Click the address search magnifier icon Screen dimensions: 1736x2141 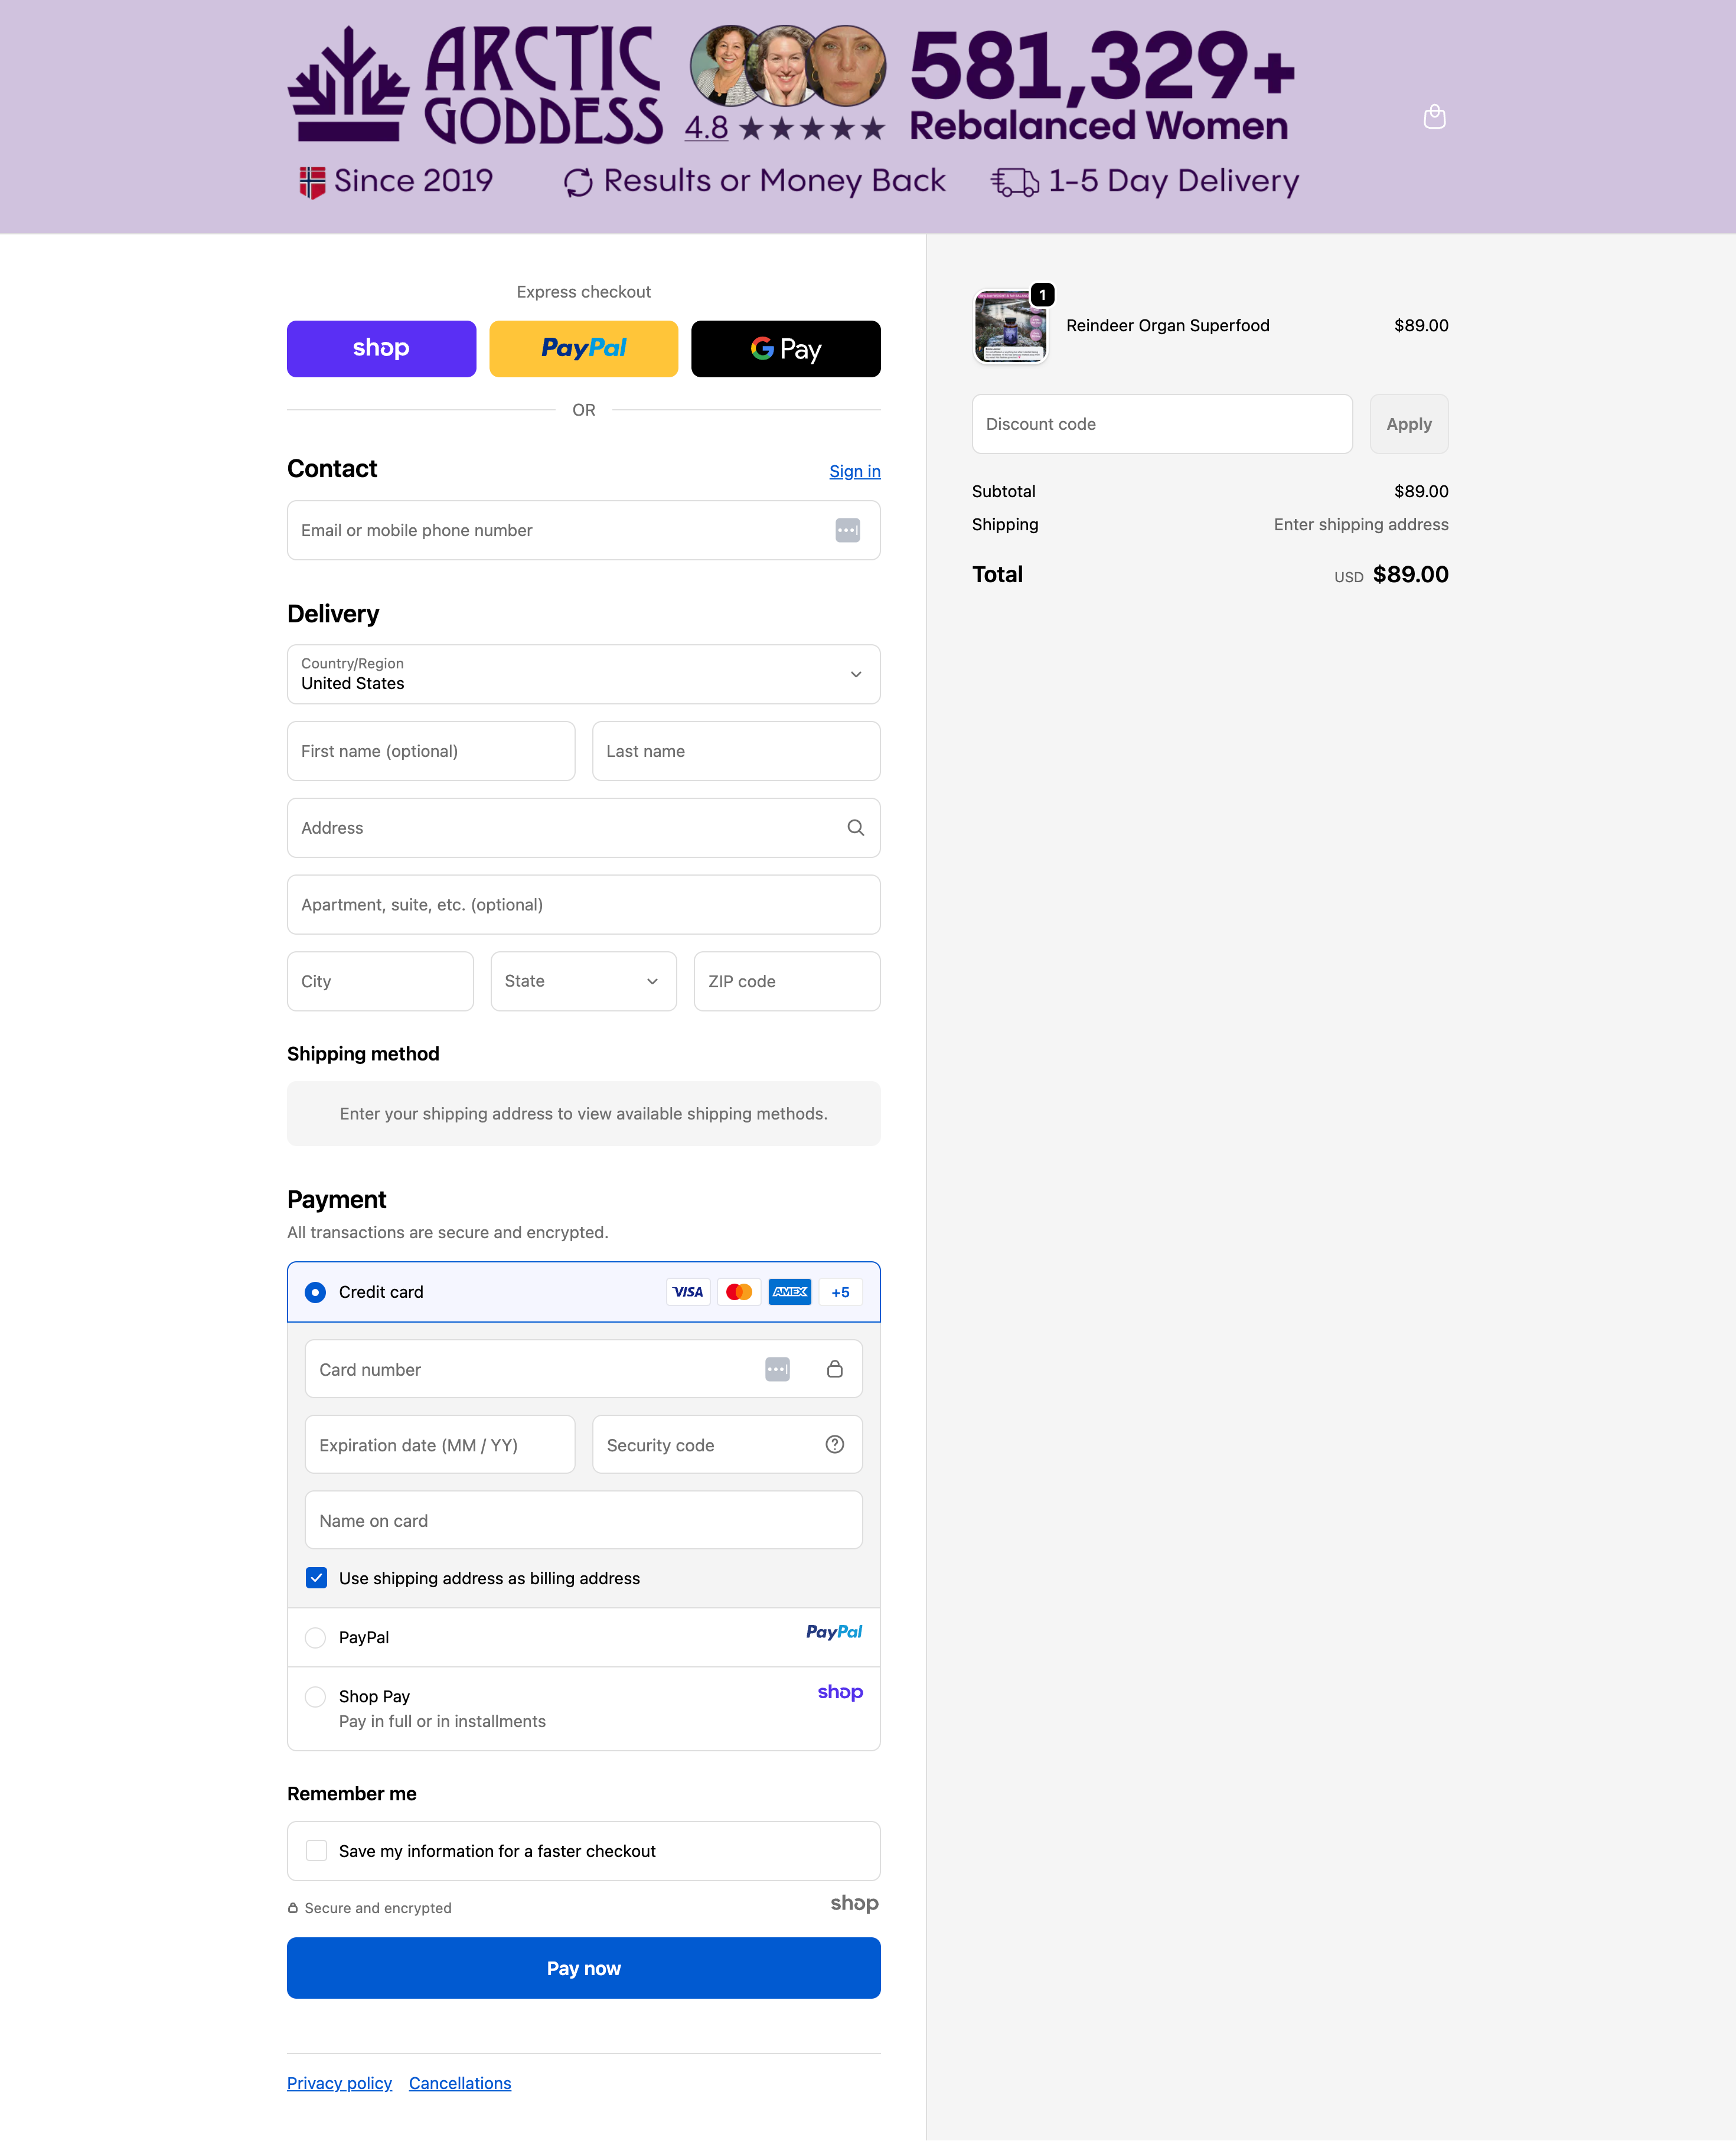(855, 828)
